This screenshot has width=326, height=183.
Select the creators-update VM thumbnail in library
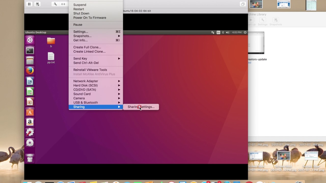coord(256,43)
